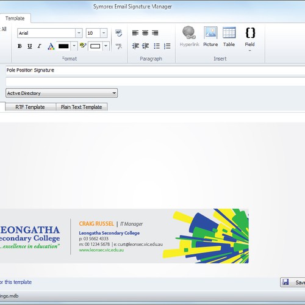The height and width of the screenshot is (305, 305).
Task: Open the Field insert menu
Action: (x=250, y=38)
